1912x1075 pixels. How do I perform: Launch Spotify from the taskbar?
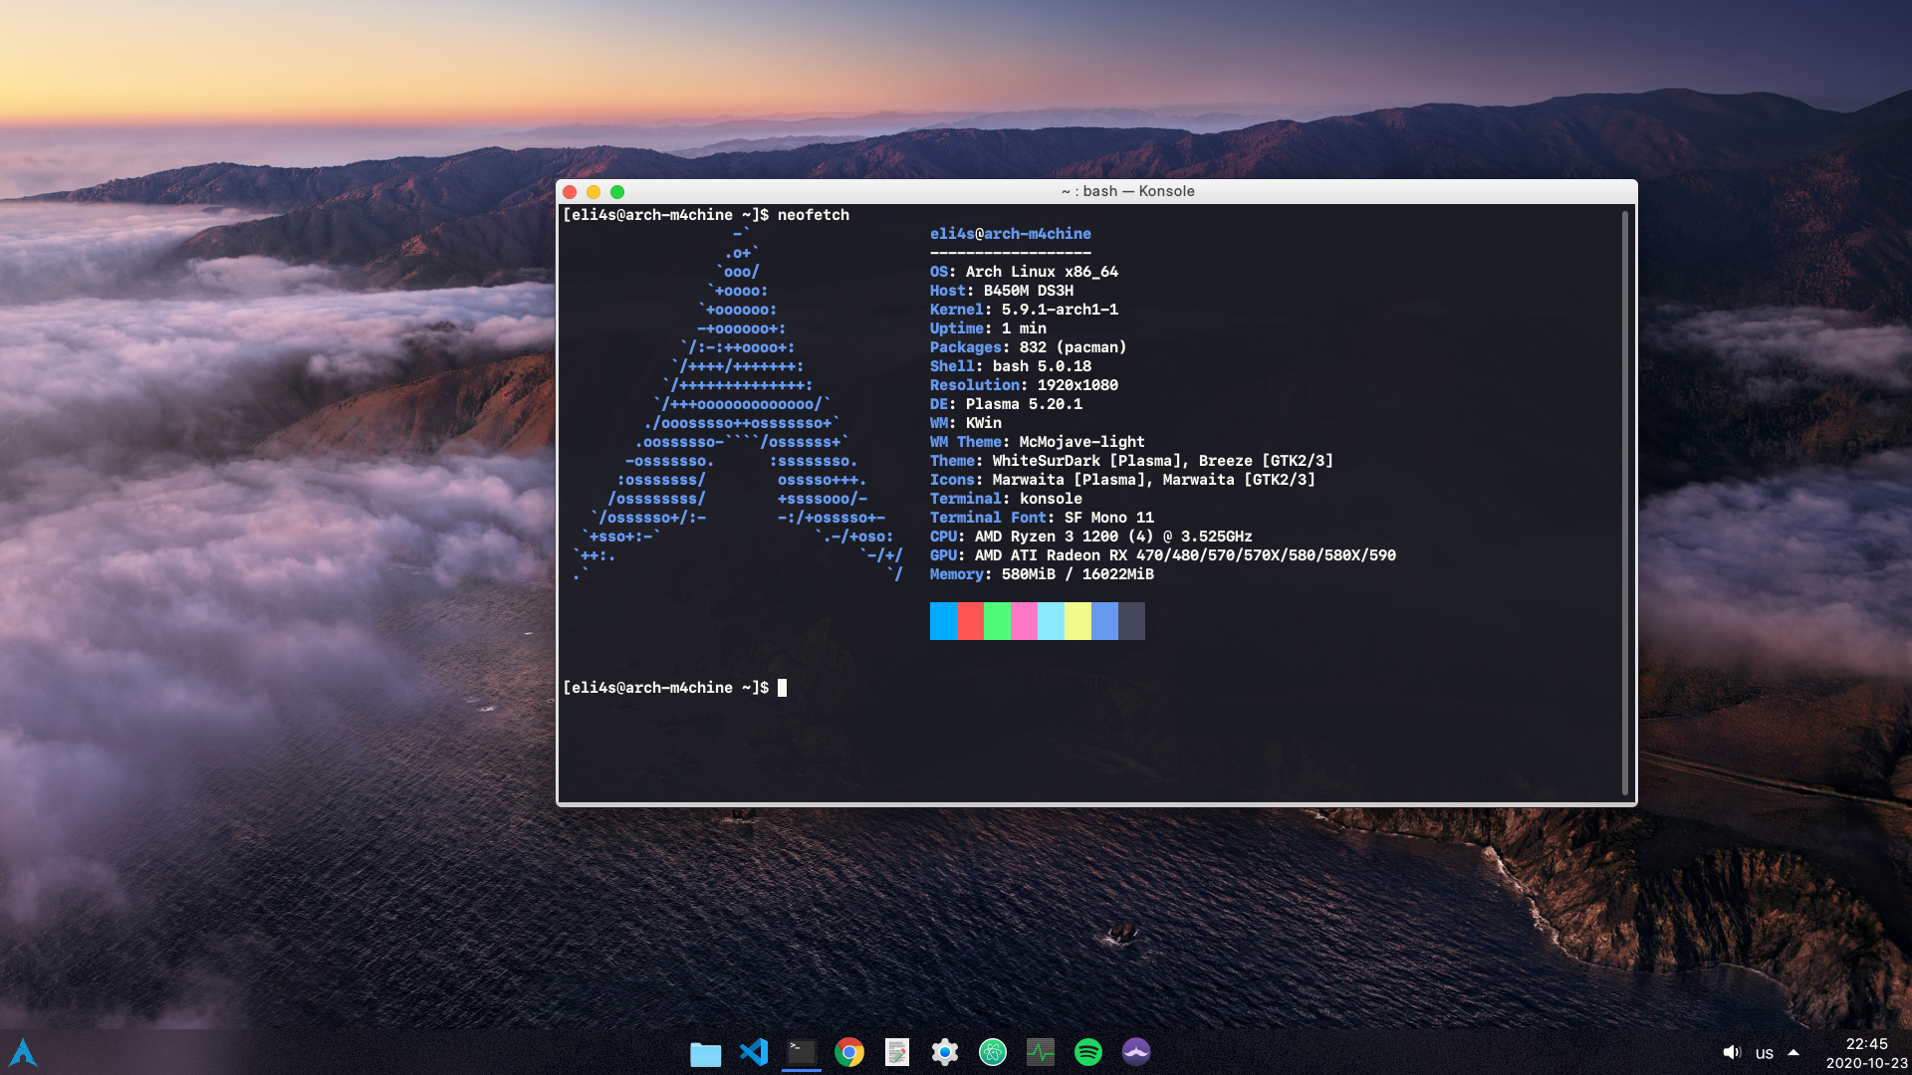click(x=1088, y=1052)
